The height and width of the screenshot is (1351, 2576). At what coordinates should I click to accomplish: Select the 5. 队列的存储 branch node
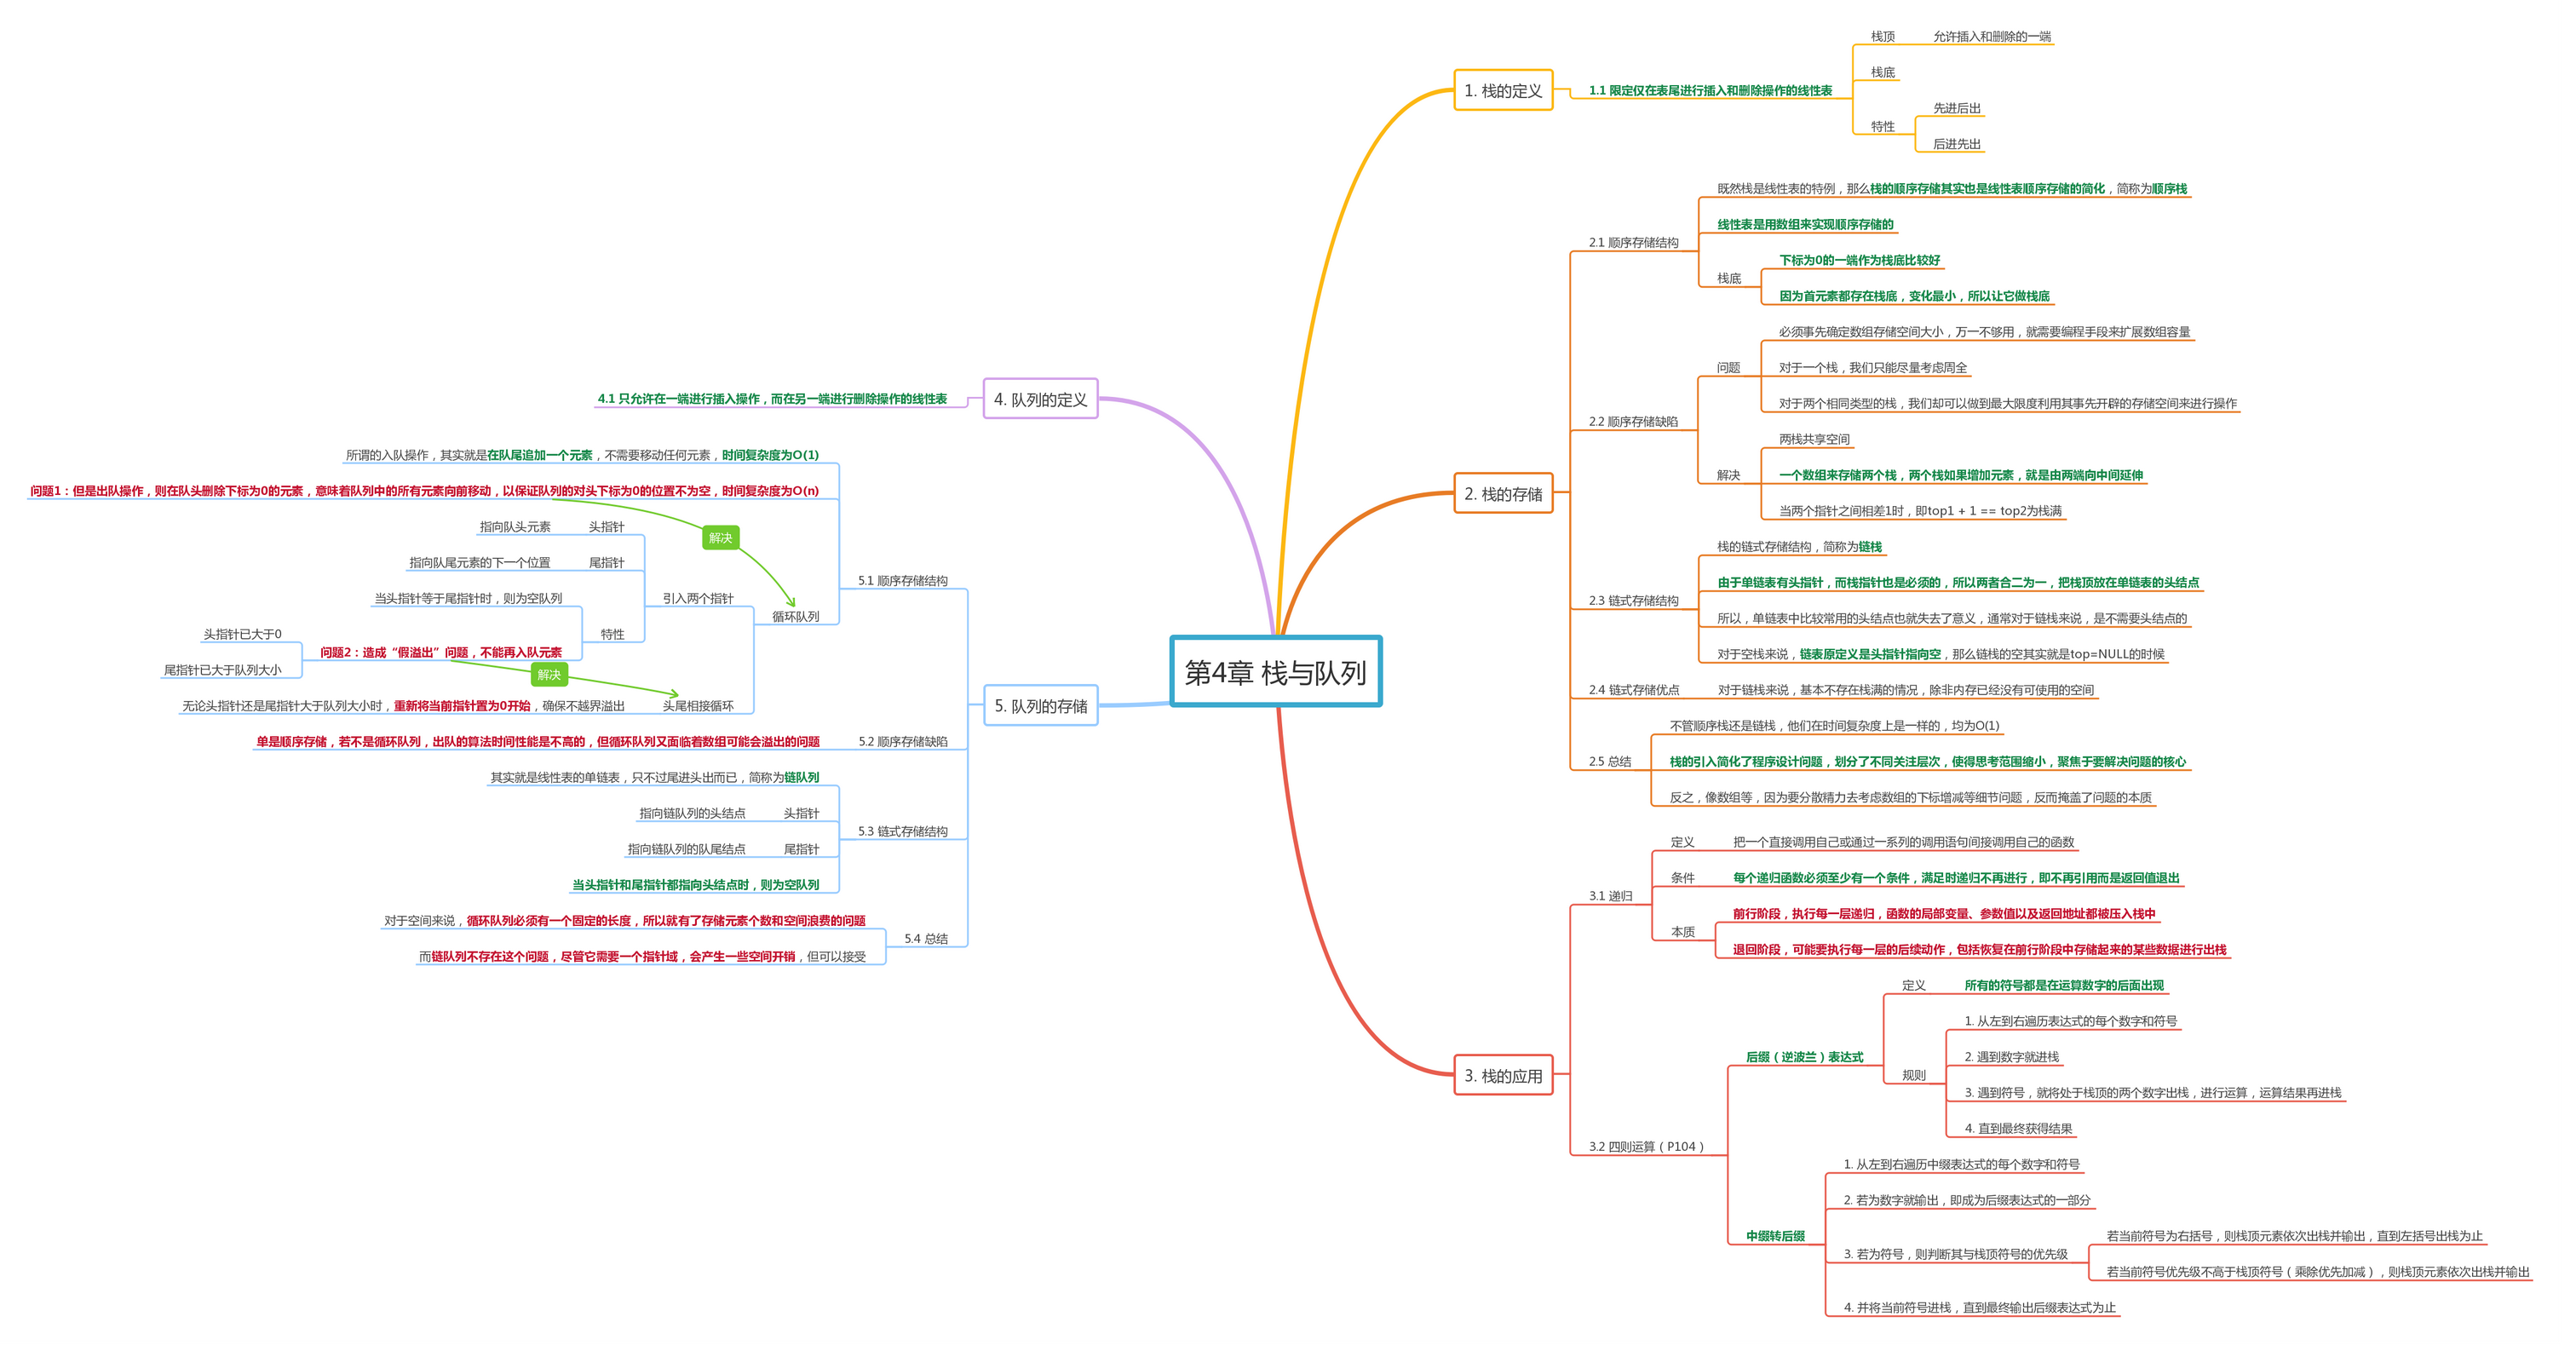[x=1040, y=706]
